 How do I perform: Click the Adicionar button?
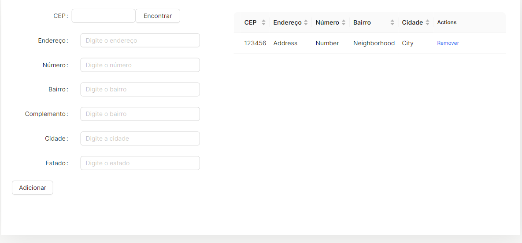33,188
